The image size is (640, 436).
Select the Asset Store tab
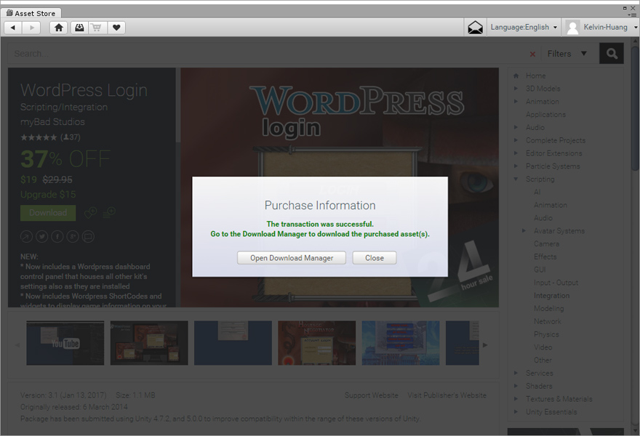point(31,13)
